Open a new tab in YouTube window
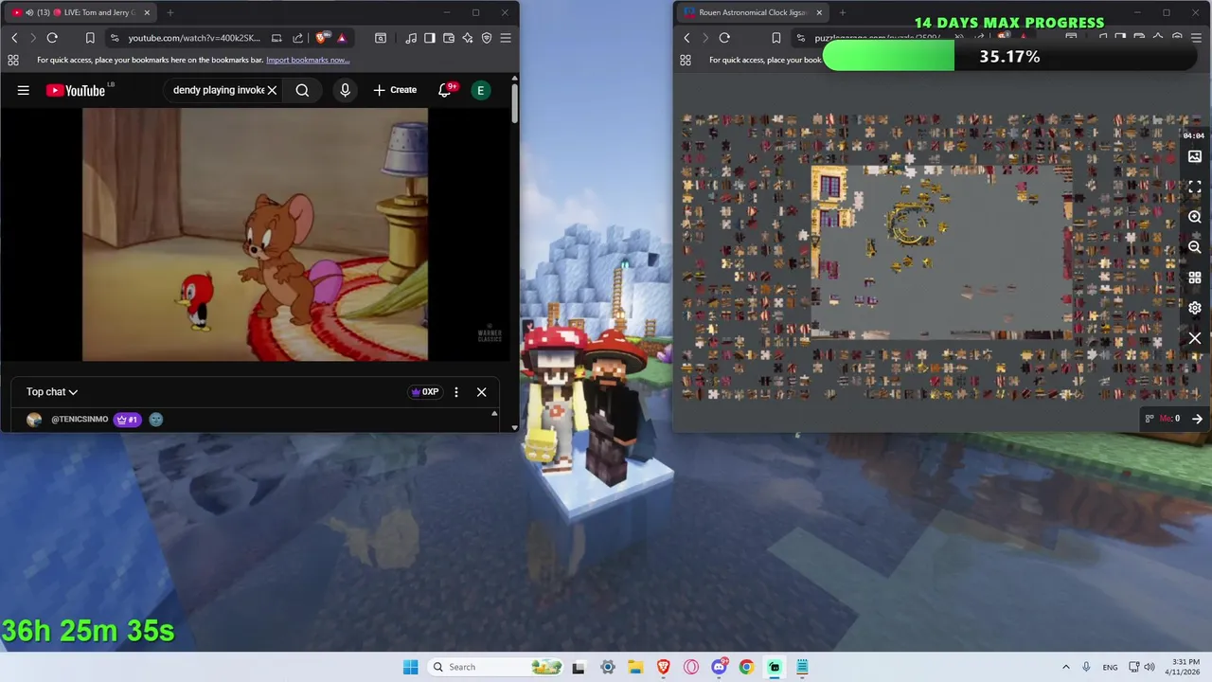1212x682 pixels. coord(170,12)
